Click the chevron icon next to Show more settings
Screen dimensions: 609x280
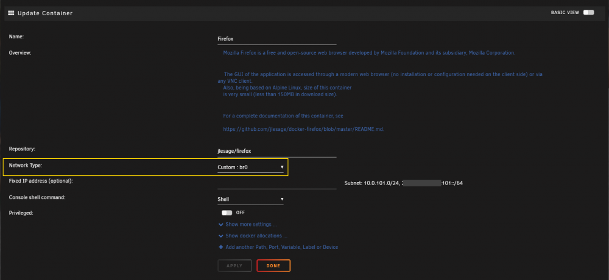[220, 225]
